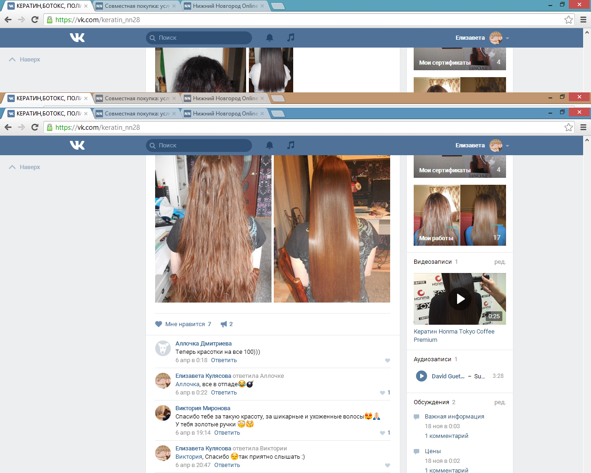591x473 pixels.
Task: Open Мои сертификаты album in frontmost window
Action: [x=460, y=166]
